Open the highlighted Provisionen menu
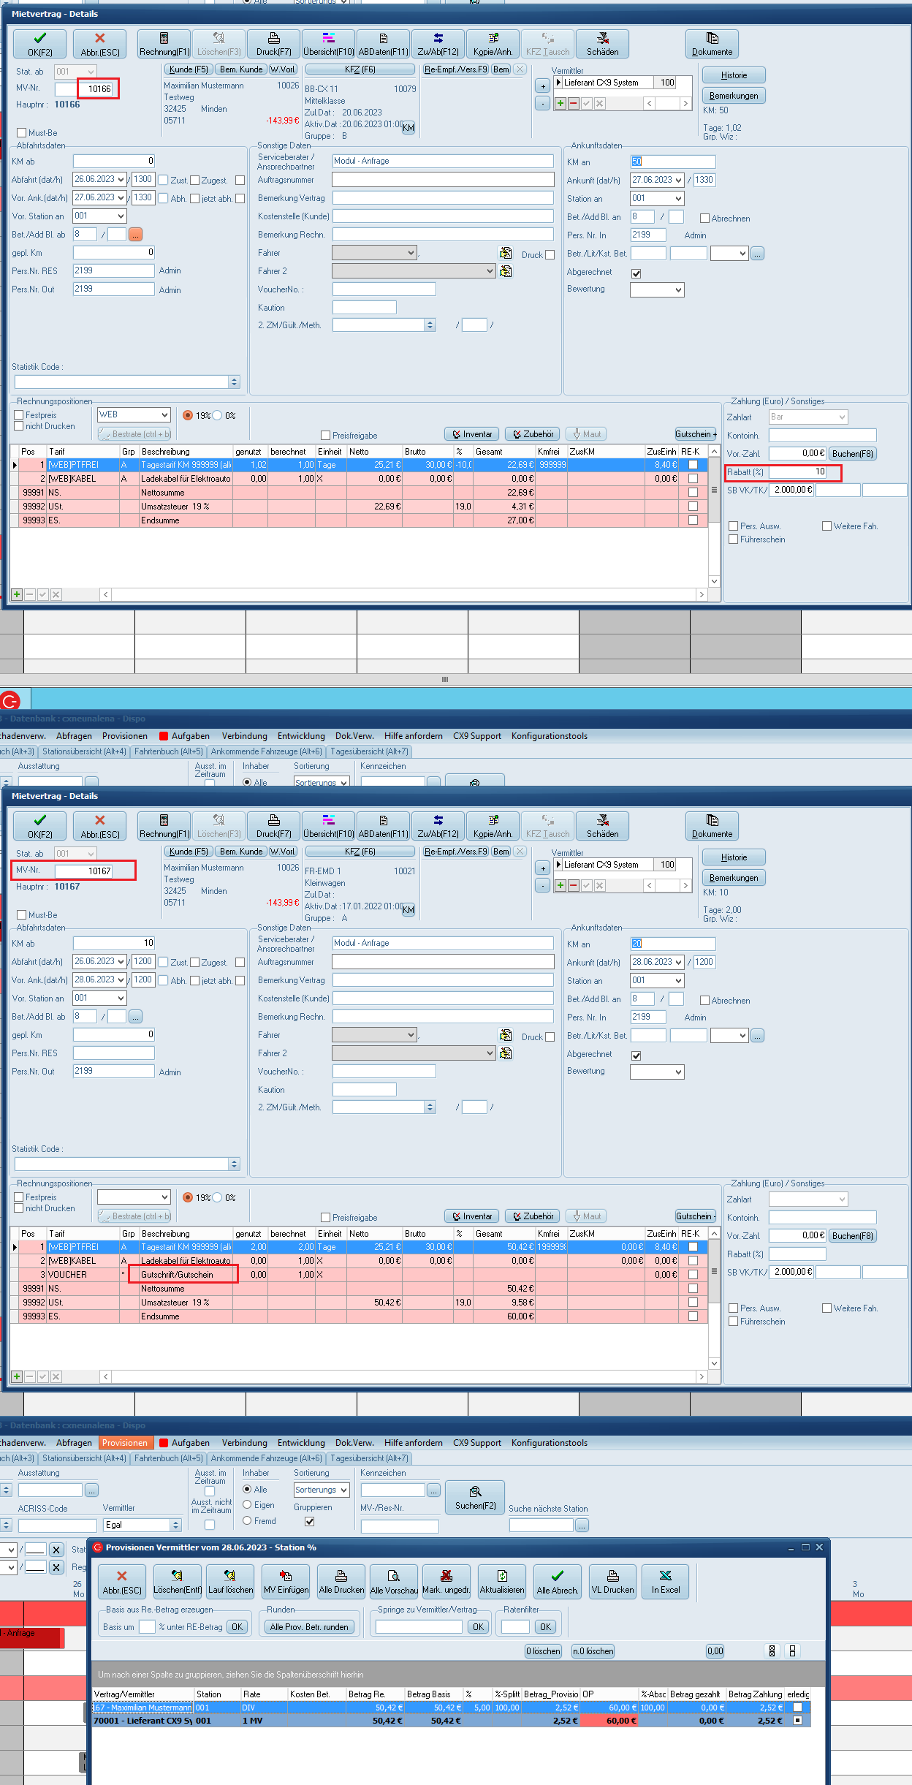 tap(124, 1443)
